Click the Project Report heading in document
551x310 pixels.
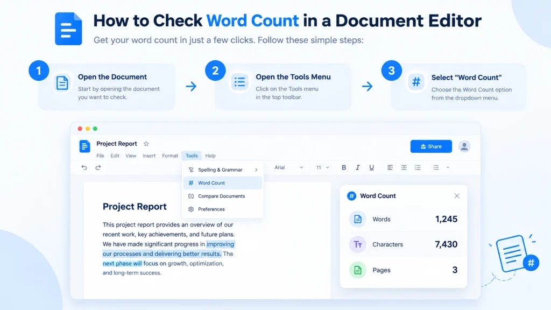(x=135, y=207)
